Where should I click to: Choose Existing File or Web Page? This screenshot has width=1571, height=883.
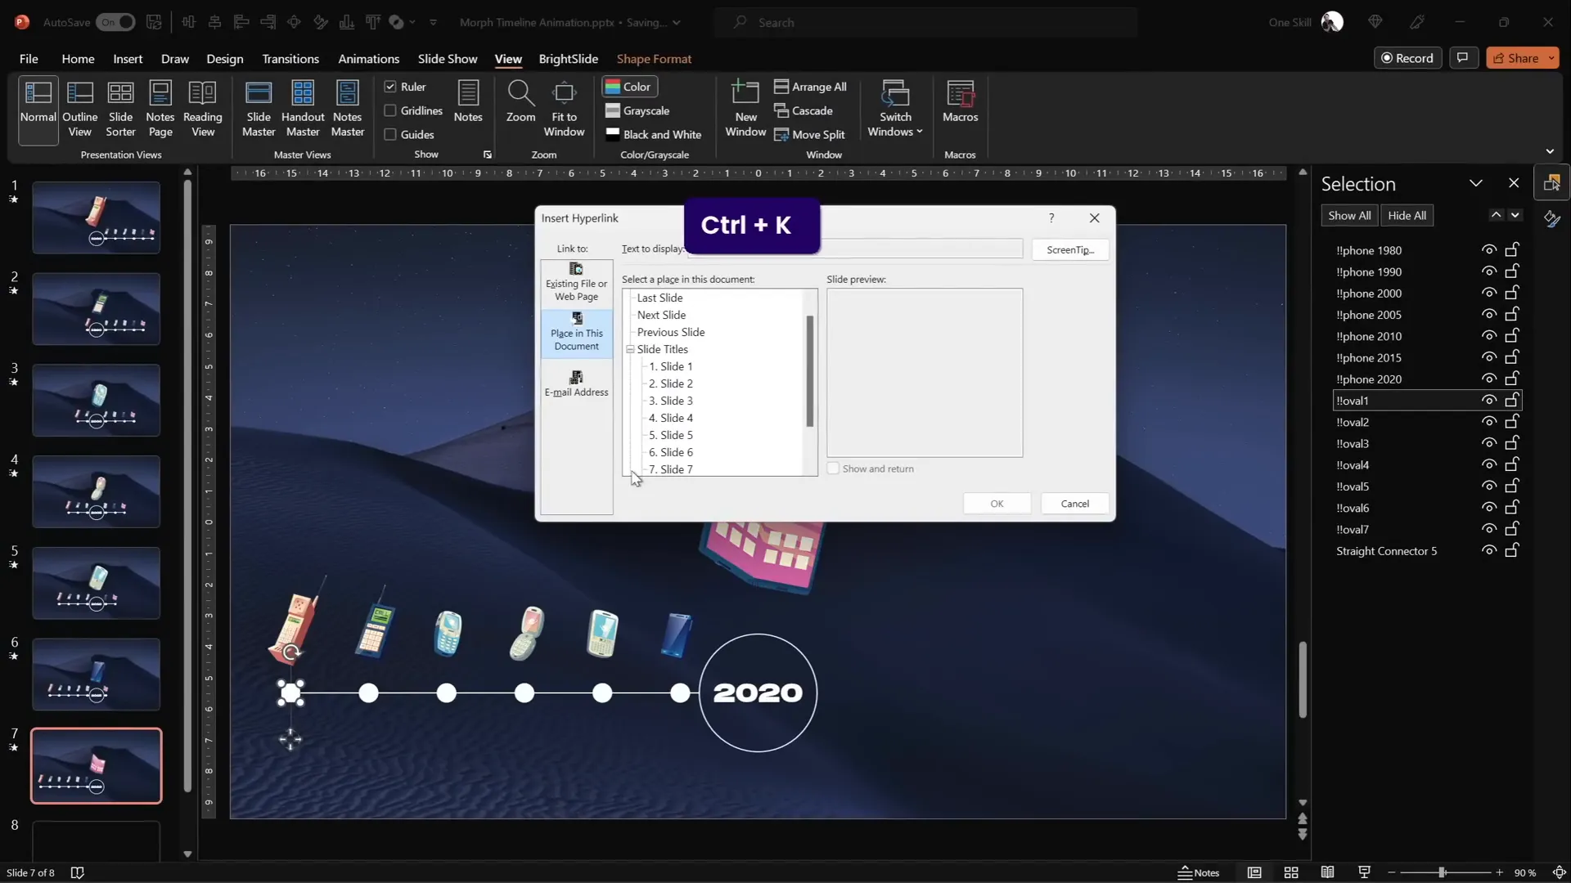point(576,281)
